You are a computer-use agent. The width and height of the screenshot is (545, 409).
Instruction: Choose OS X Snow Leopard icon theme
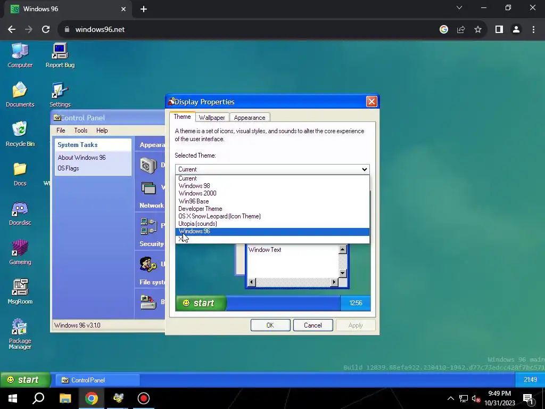[x=272, y=216]
